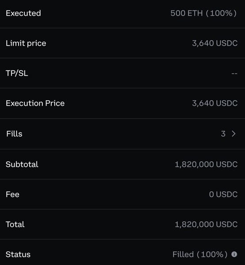
Task: Click the Total label
Action: [x=15, y=224]
